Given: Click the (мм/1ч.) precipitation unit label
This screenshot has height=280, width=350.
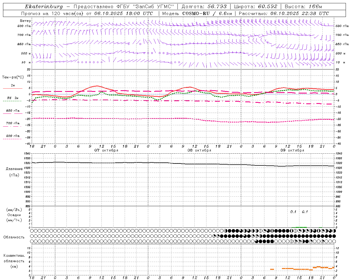Looking at the screenshot, I should tap(14, 220).
